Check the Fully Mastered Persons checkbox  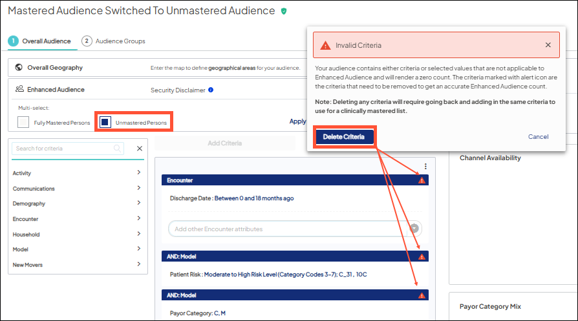pyautogui.click(x=24, y=123)
